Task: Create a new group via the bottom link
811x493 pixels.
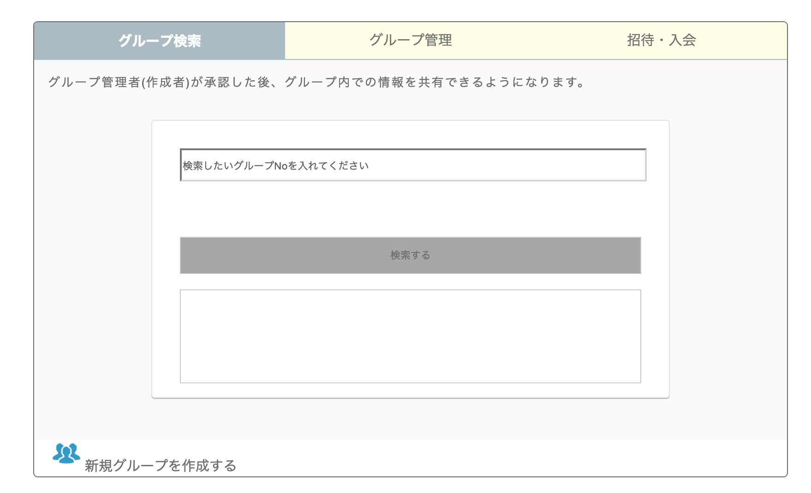Action: click(160, 466)
